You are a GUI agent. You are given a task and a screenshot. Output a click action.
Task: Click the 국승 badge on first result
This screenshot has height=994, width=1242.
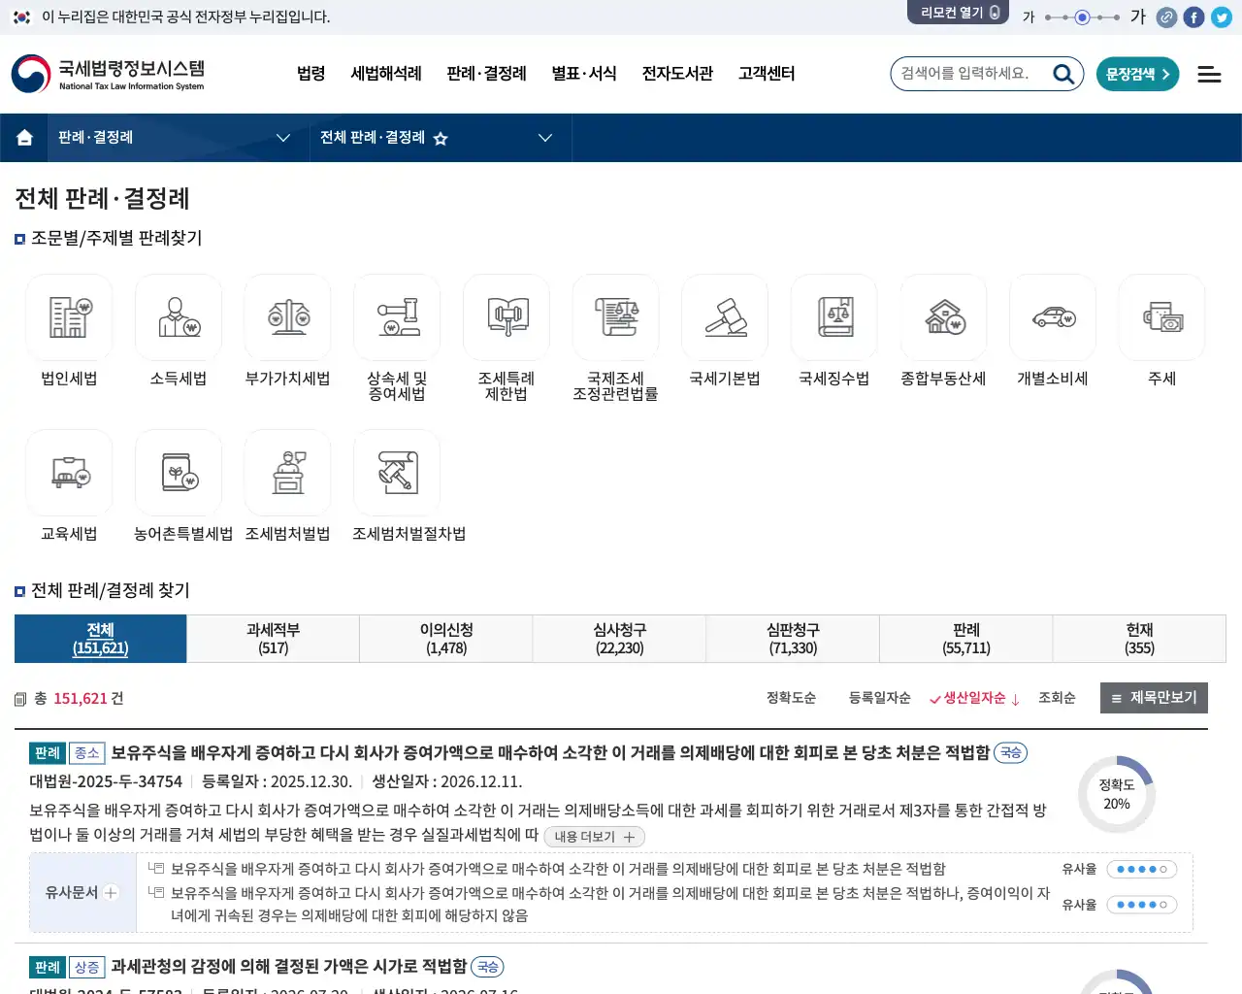tap(1011, 753)
